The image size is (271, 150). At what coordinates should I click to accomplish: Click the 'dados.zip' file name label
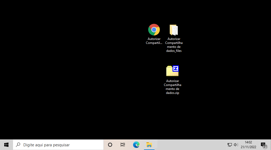click(173, 93)
